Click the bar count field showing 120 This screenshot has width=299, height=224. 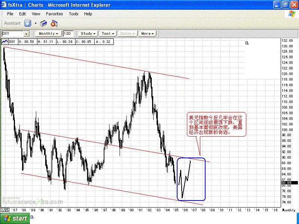tap(68, 34)
